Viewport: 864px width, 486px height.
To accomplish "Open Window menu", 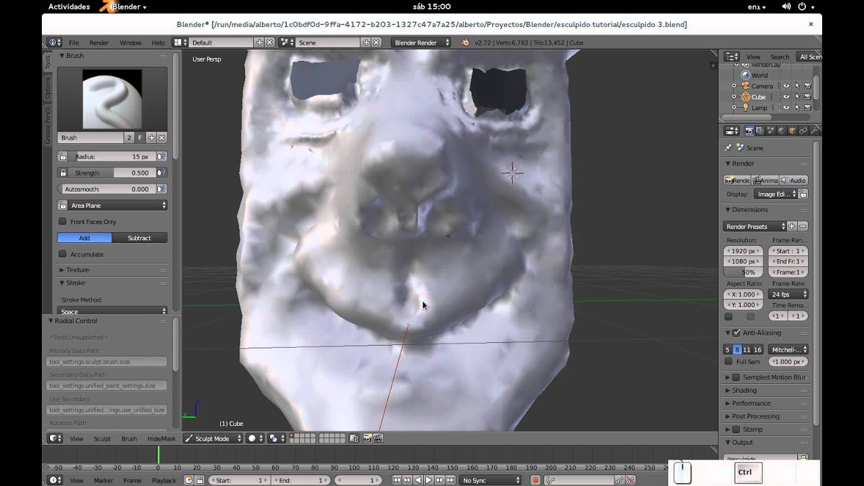I will click(130, 43).
